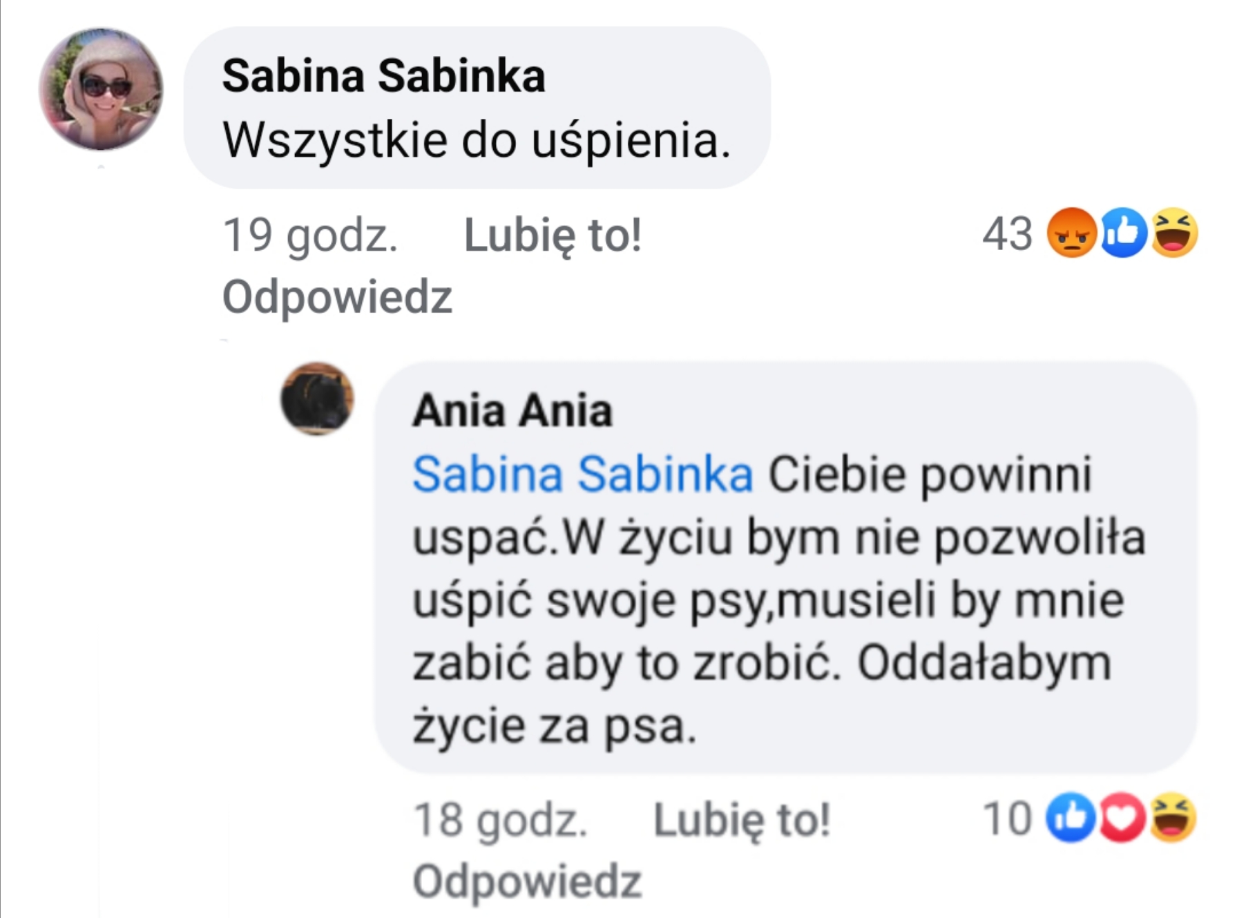Image resolution: width=1237 pixels, height=918 pixels.
Task: Open the blue Sabina Sabinka mention link
Action: 582,475
